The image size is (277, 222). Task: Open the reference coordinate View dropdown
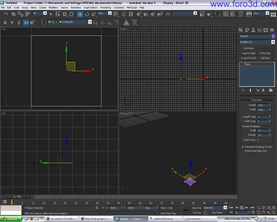pyautogui.click(x=110, y=13)
